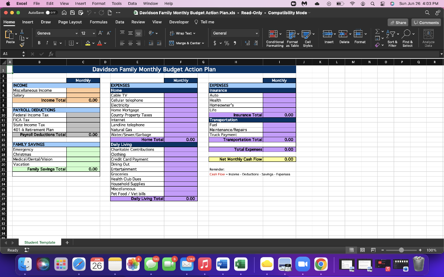444x277 pixels.
Task: Open Safari from the Dock
Action: (x=79, y=264)
